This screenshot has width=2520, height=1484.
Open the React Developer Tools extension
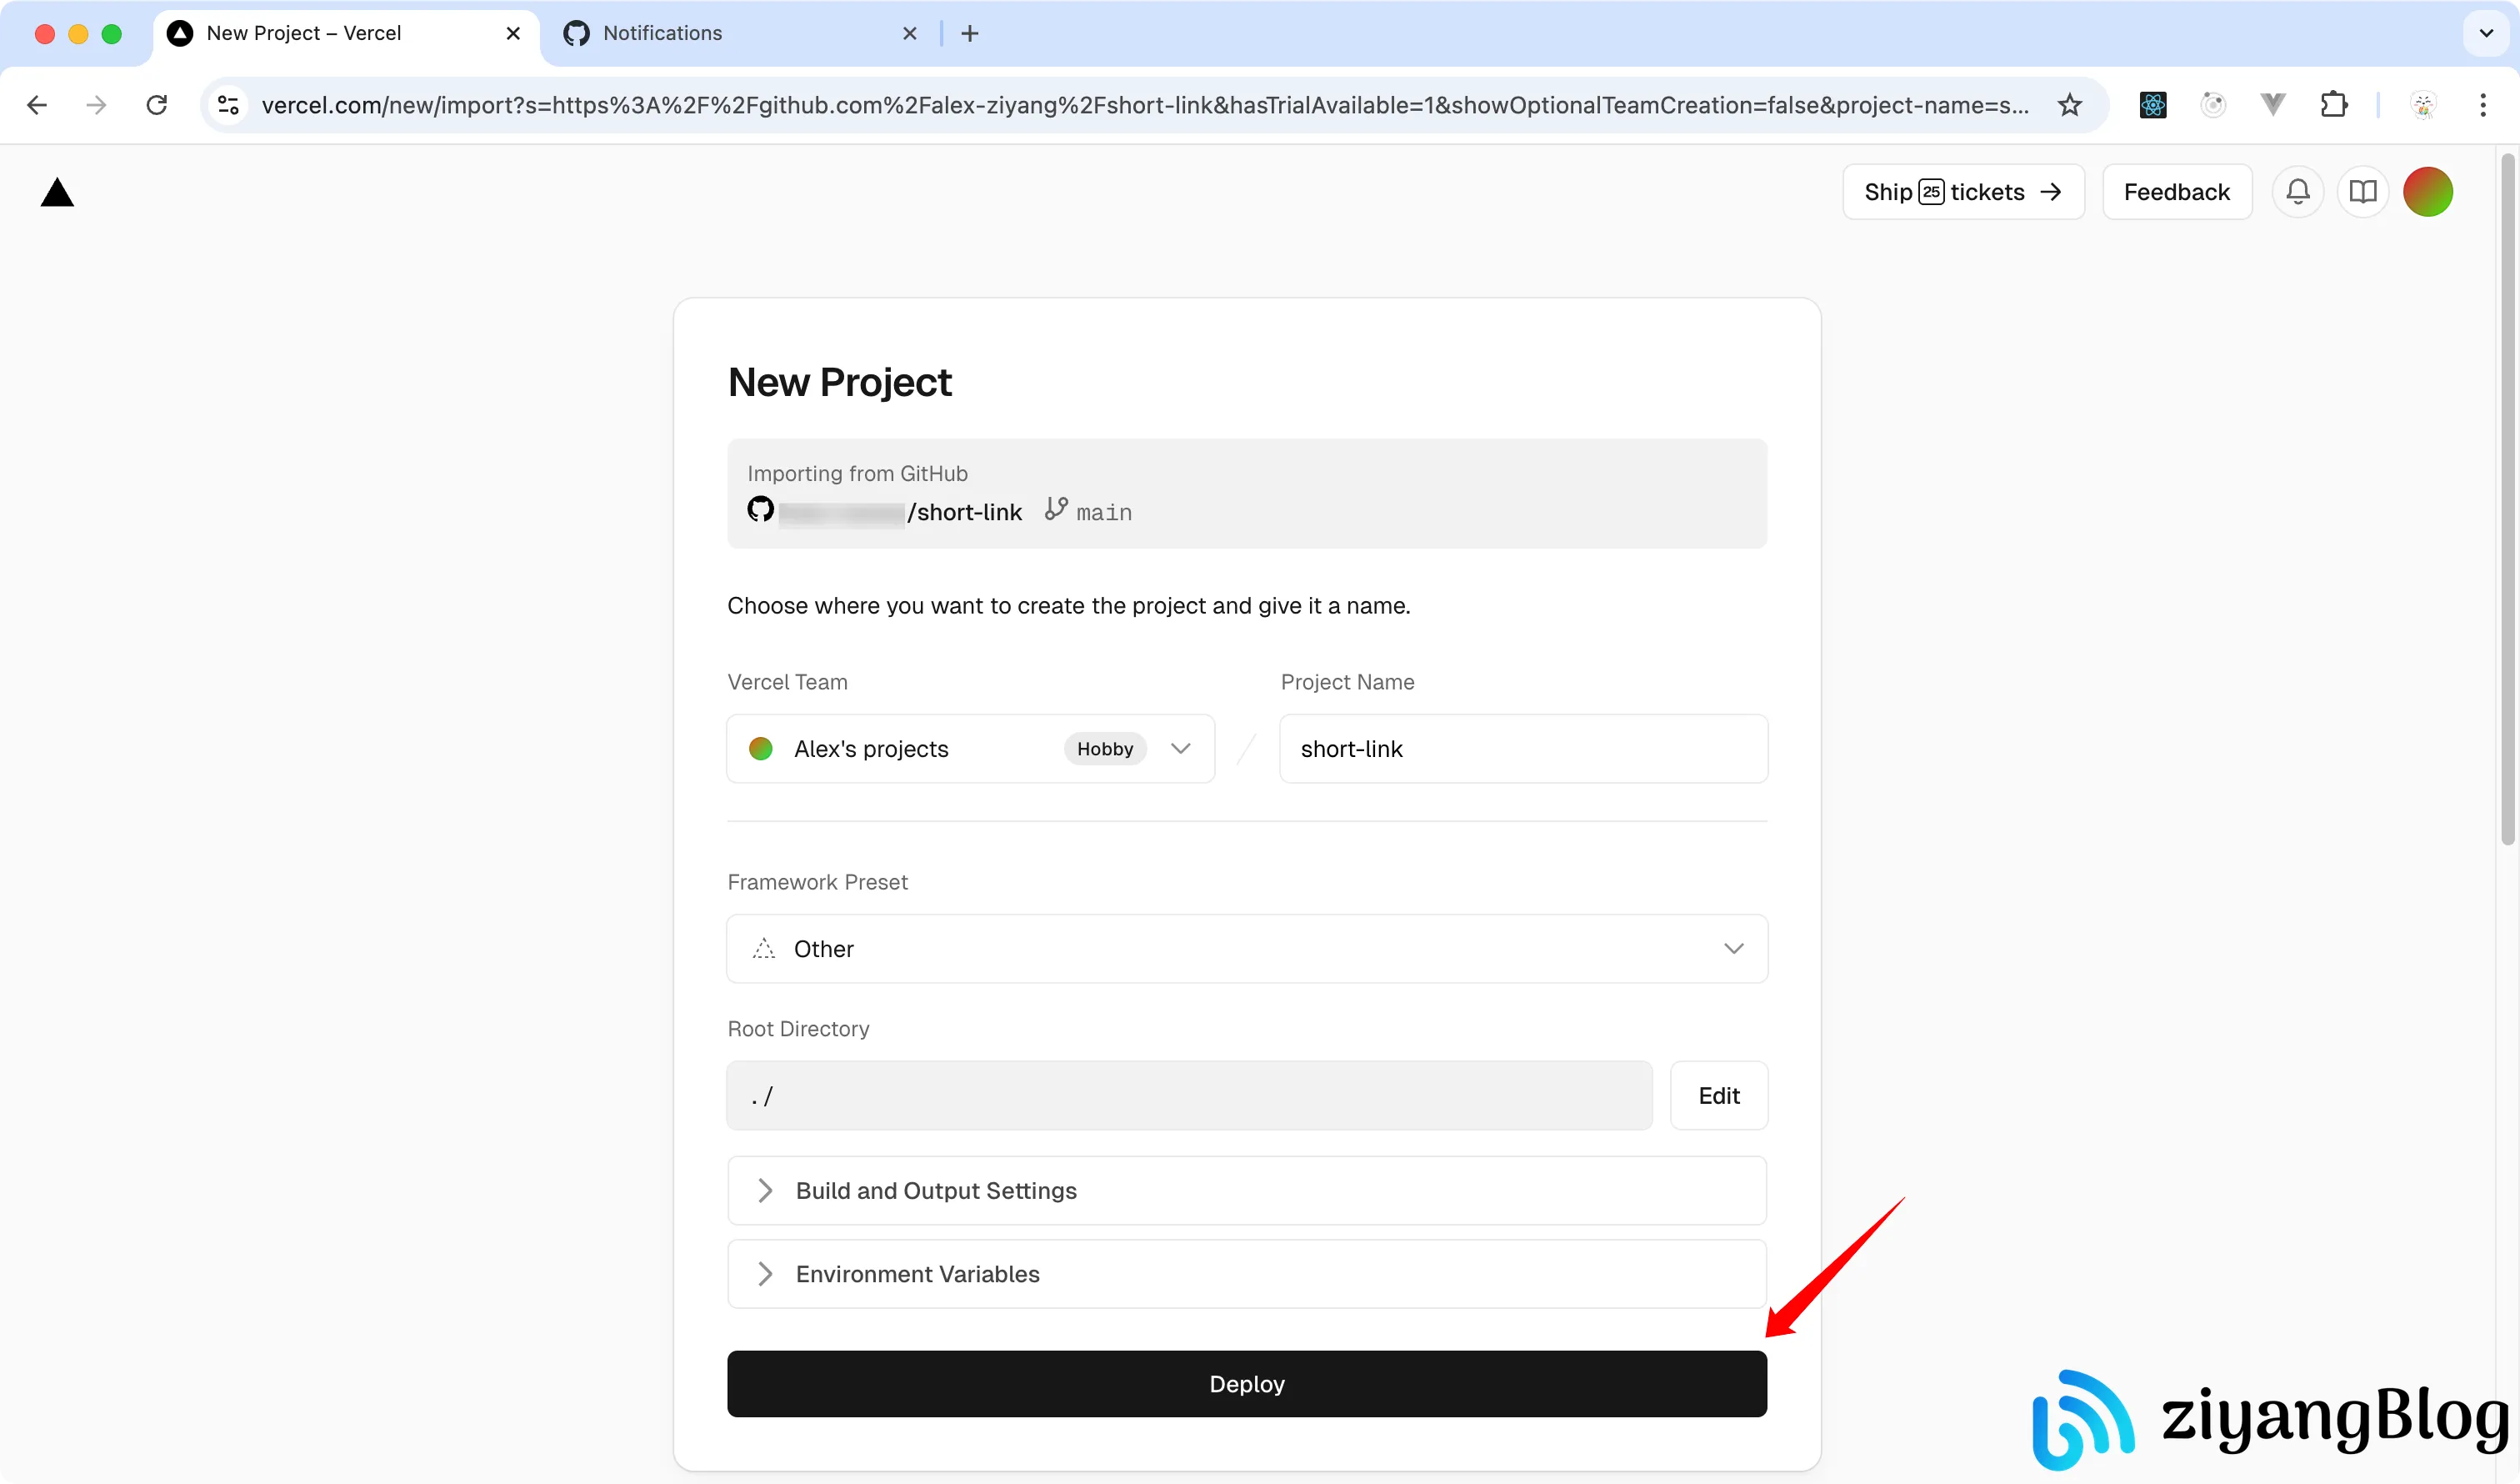(2152, 105)
